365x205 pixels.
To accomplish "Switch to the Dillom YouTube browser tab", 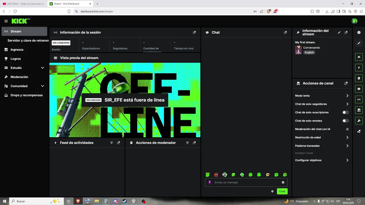I will (23, 4).
